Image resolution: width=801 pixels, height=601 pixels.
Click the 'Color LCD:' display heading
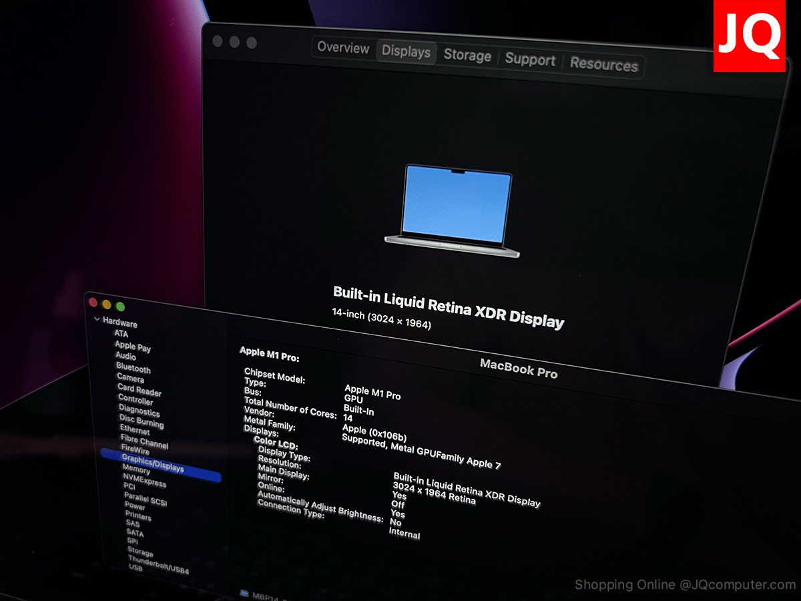[x=276, y=443]
